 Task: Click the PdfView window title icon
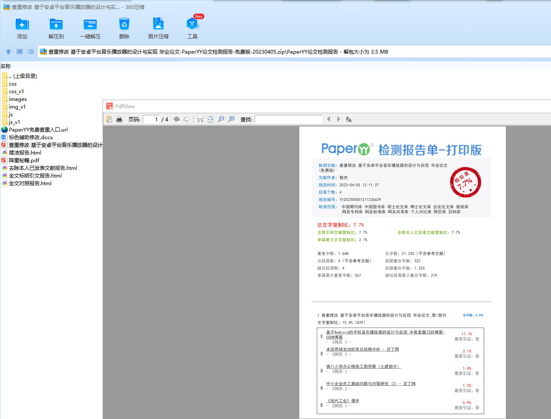(109, 106)
